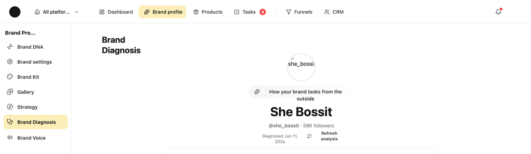The height and width of the screenshot is (154, 531).
Task: Click the How your brand looks pill
Action: coord(301,92)
